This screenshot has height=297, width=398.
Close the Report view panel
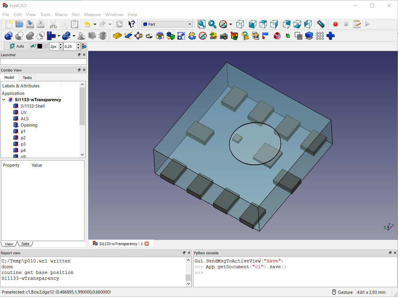click(189, 253)
